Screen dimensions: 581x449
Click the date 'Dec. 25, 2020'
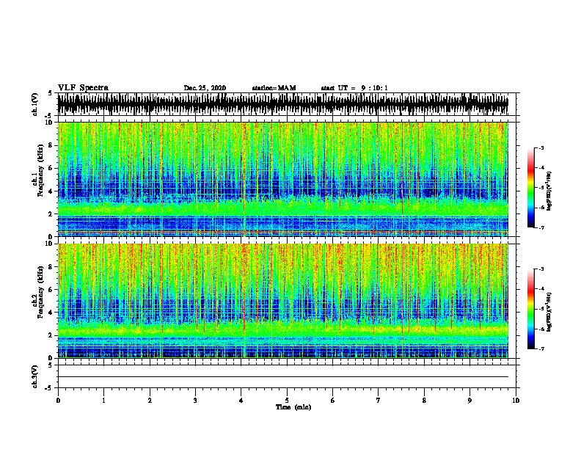(x=205, y=88)
